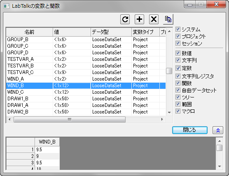
Task: Toggle the 文字列レジスタ checkbox
Action: pyautogui.click(x=178, y=76)
